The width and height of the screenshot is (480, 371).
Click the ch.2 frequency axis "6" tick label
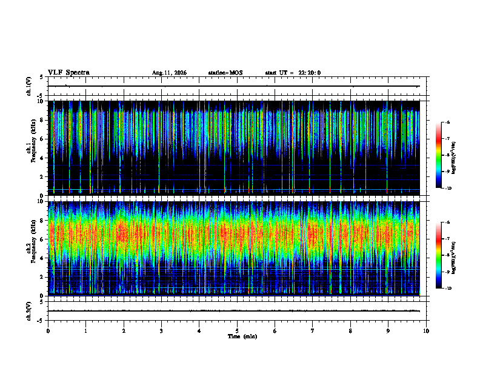pos(42,239)
